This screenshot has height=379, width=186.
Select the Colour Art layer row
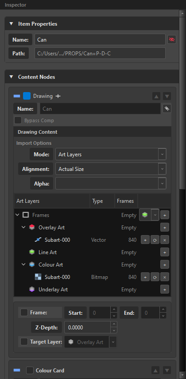click(92, 265)
